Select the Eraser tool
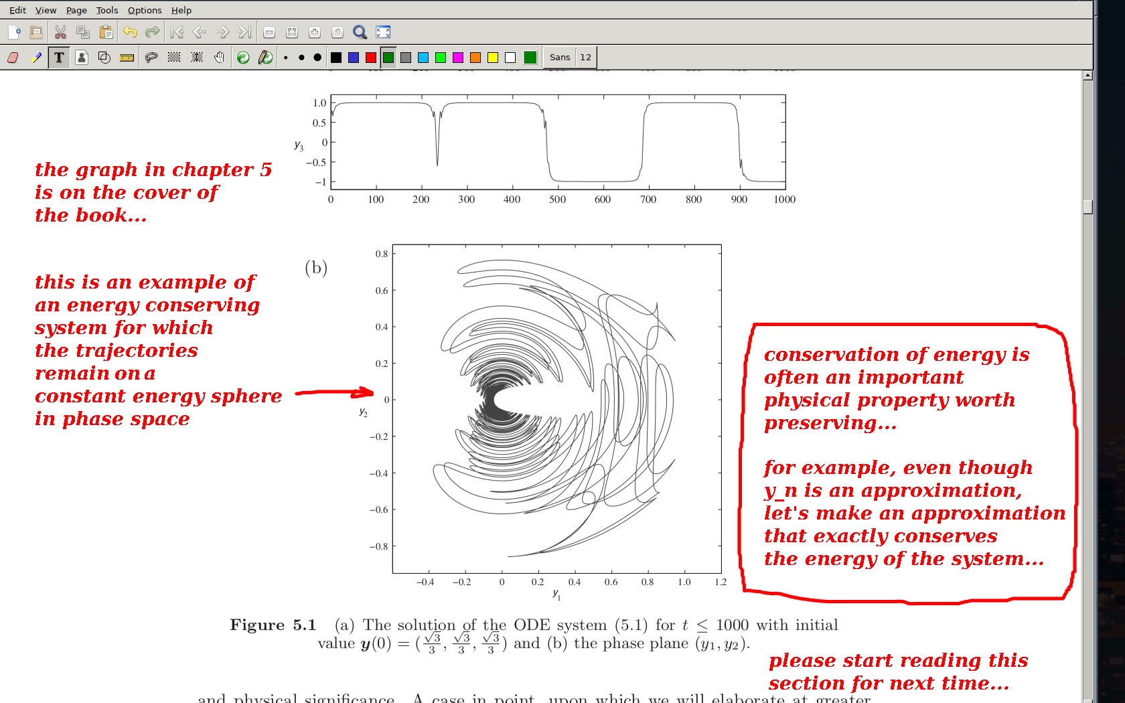Screen dimensions: 1125x703 click(x=13, y=58)
